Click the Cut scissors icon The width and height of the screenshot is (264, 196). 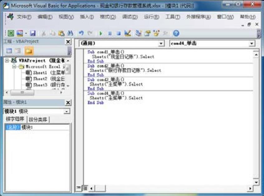point(43,33)
